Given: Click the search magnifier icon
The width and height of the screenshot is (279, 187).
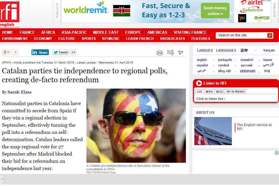Looking at the screenshot, I should point(270,35).
